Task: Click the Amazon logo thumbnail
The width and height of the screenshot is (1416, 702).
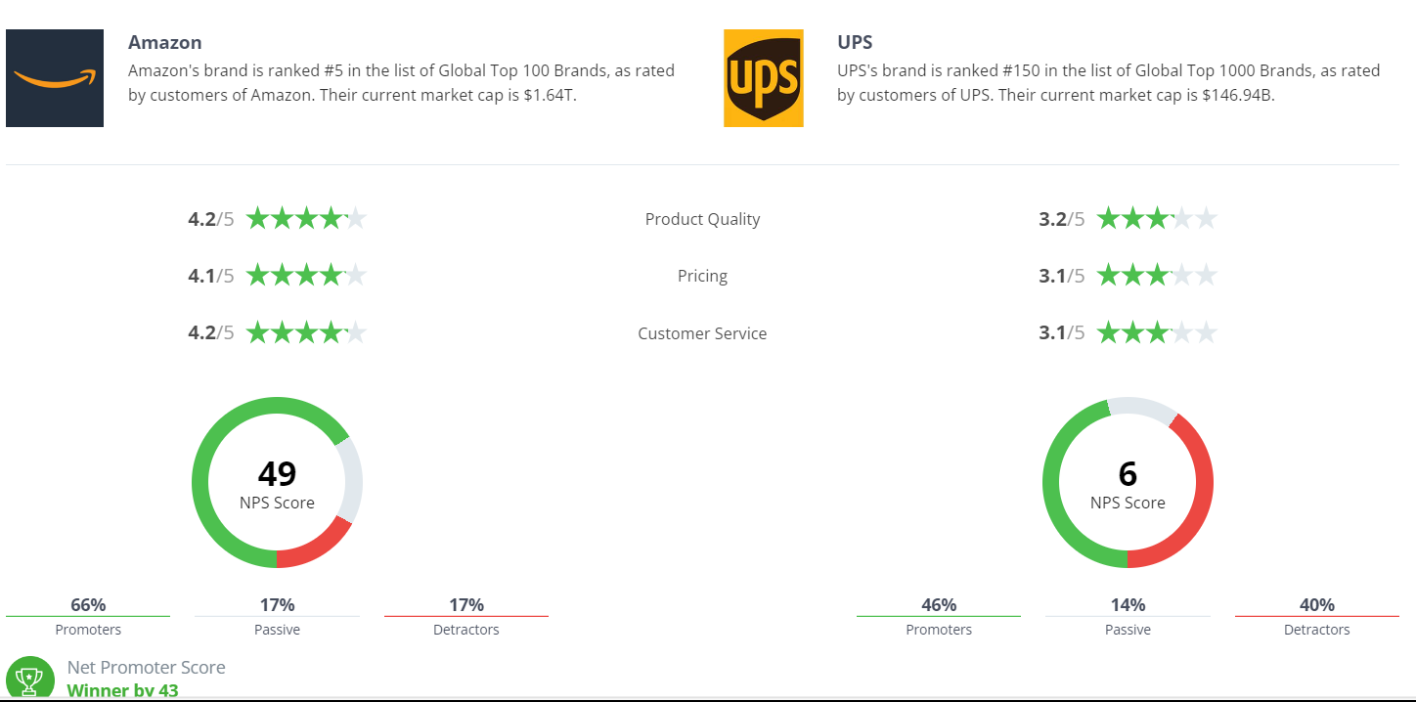Action: pyautogui.click(x=55, y=78)
